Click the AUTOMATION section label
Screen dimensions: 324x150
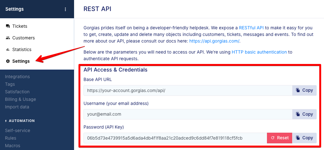point(22,121)
